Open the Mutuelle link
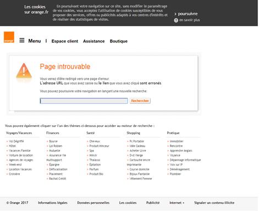This screenshot has width=264, height=211. [x=54, y=151]
